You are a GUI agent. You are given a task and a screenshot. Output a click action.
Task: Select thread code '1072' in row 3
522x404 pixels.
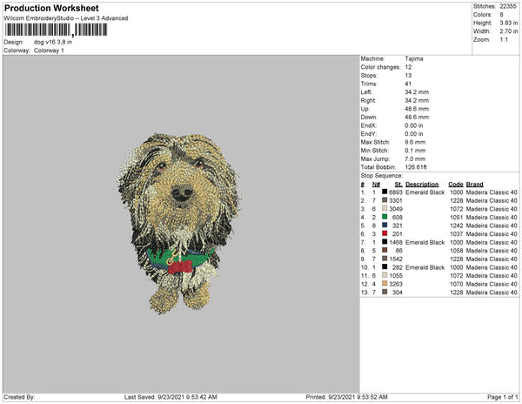pos(457,209)
